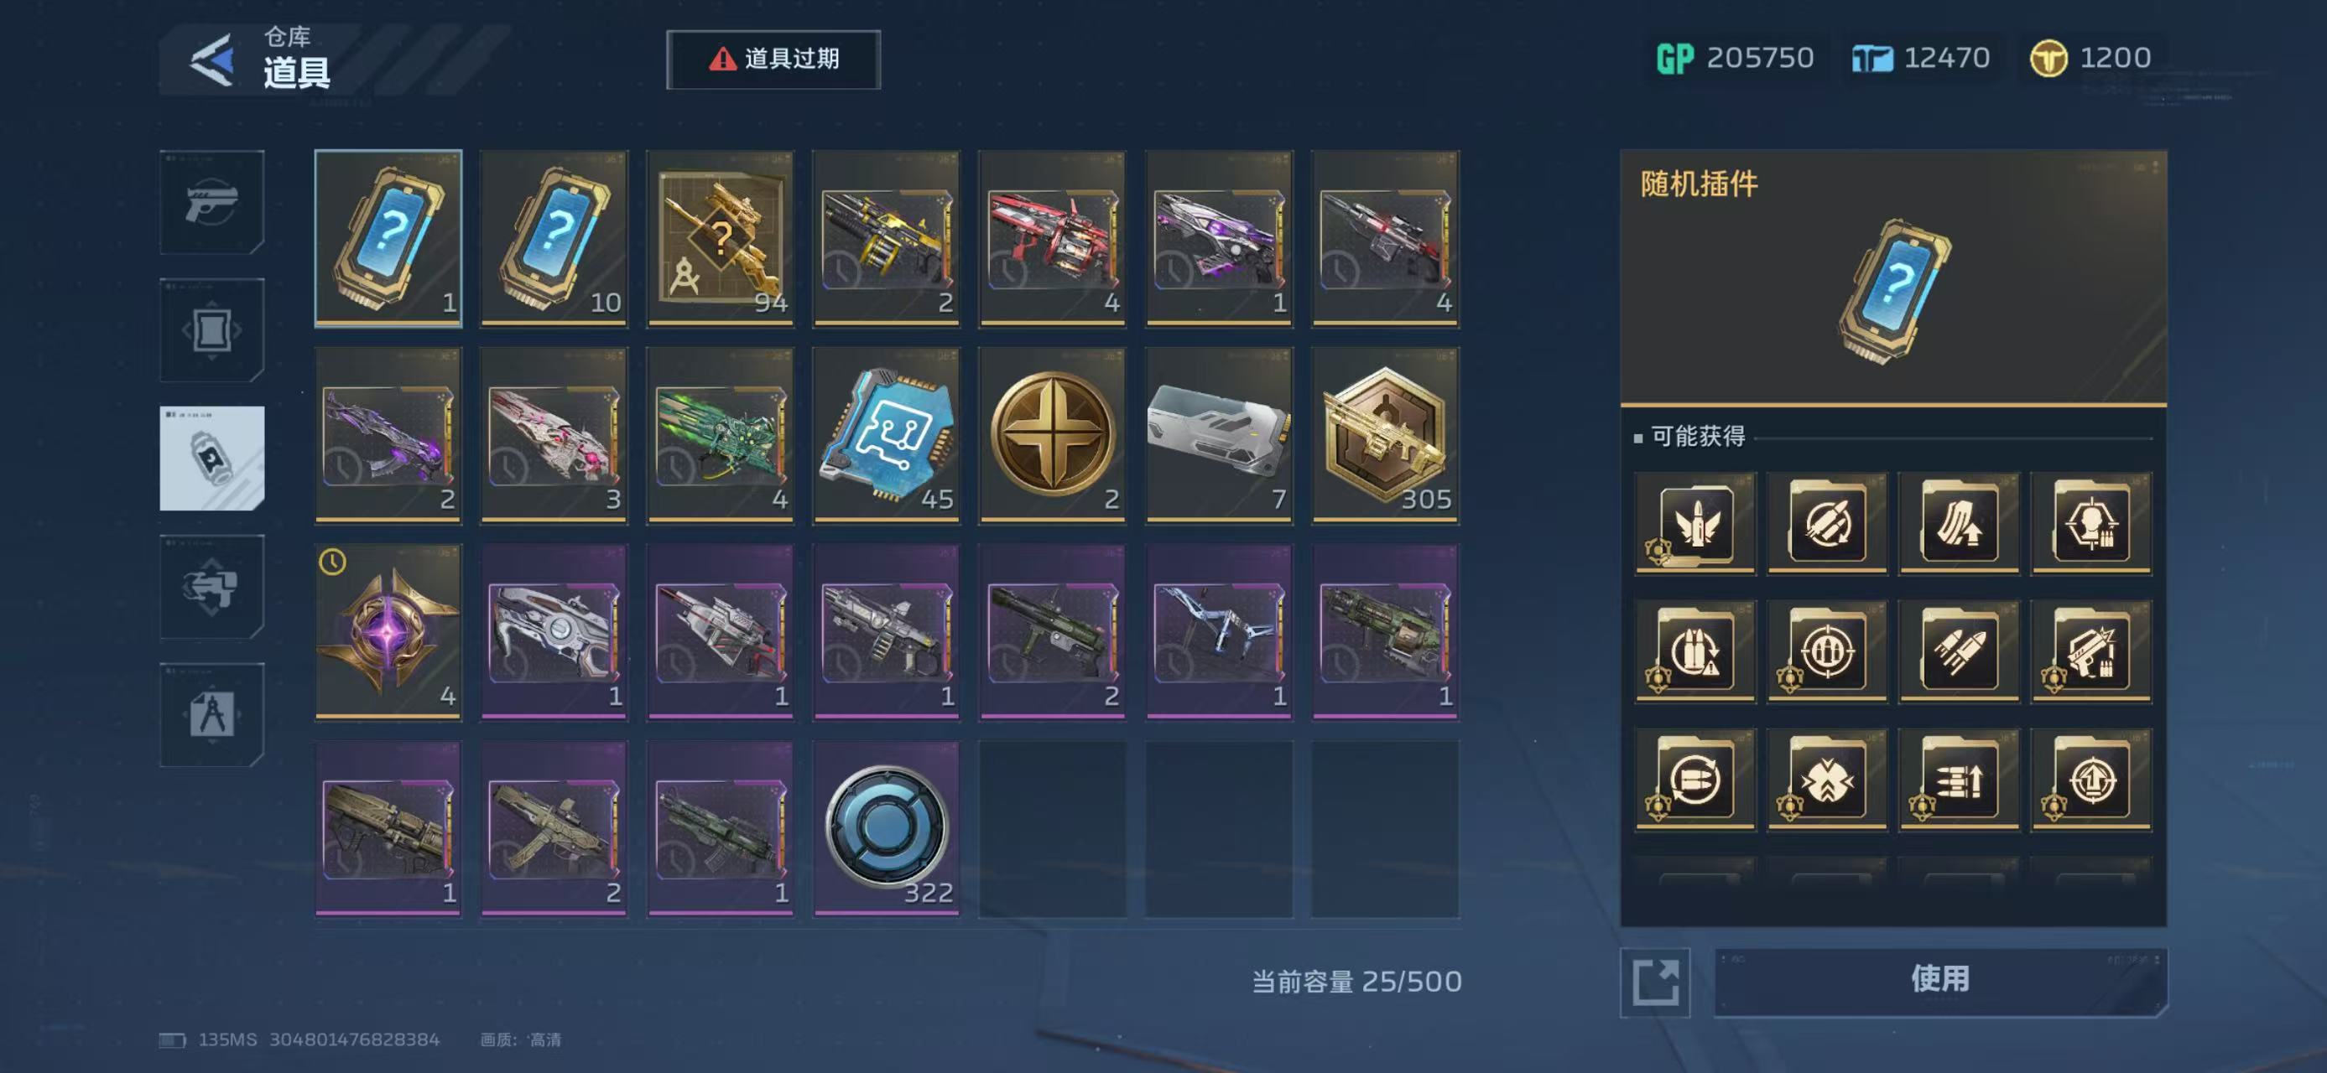
Task: Select the random plugin stack of 10
Action: click(554, 237)
